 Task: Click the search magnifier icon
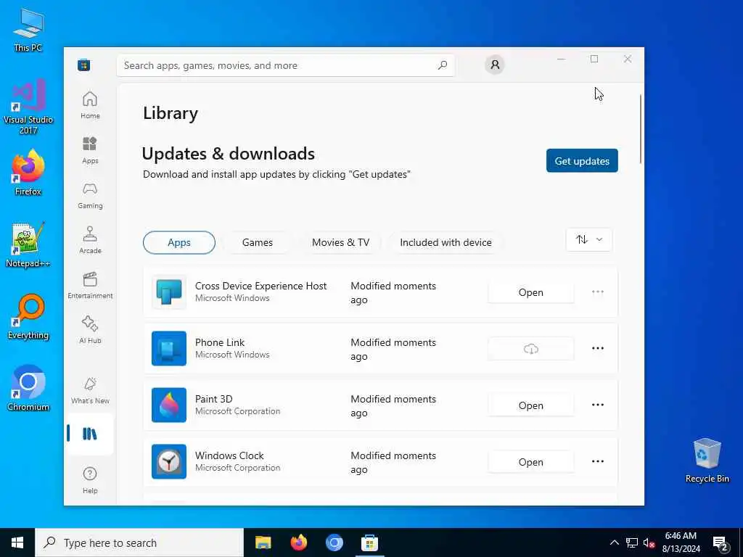pos(443,65)
